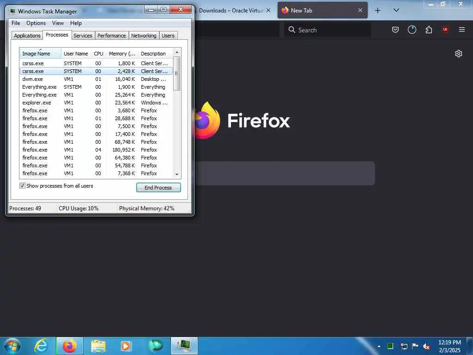This screenshot has height=355, width=473.
Task: Launch Internet Explorer from the taskbar
Action: click(x=41, y=346)
